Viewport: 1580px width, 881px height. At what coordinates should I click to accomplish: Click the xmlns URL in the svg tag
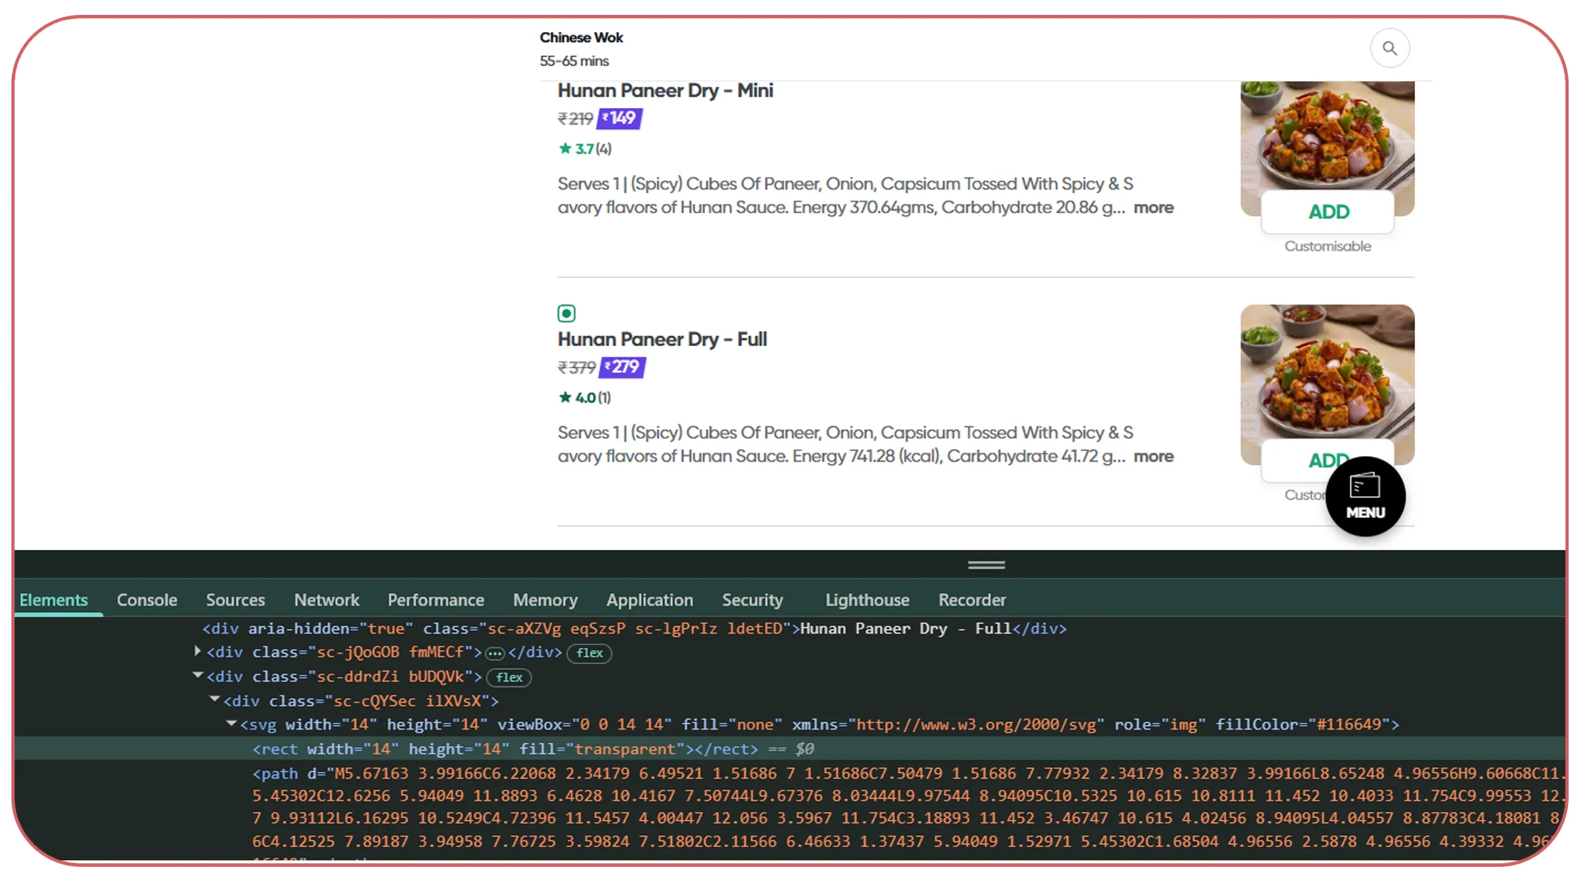(x=977, y=725)
